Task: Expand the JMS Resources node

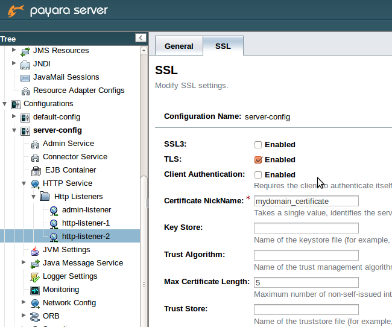Action: pyautogui.click(x=14, y=50)
